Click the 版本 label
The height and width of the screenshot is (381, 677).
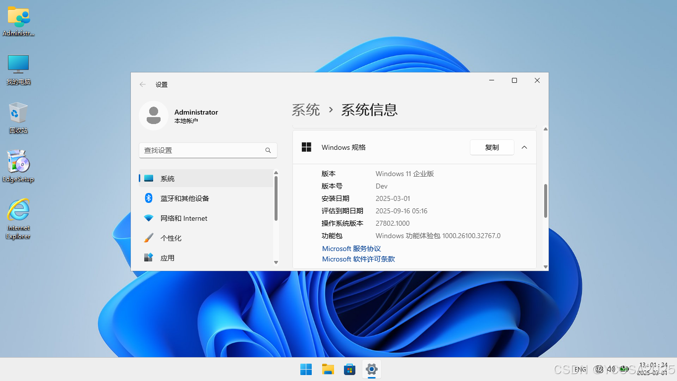(x=329, y=174)
